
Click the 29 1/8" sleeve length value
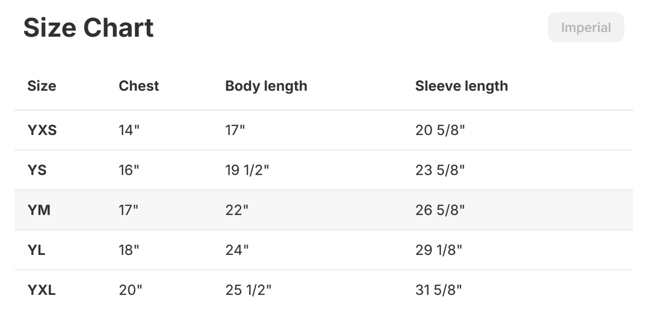coord(439,250)
